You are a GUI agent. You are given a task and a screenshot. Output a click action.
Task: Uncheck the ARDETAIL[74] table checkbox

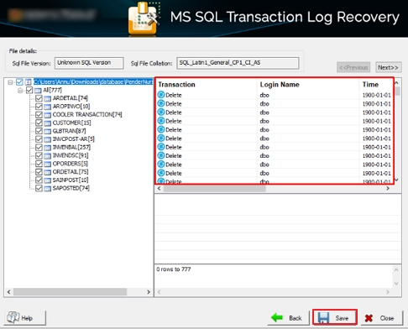click(39, 98)
